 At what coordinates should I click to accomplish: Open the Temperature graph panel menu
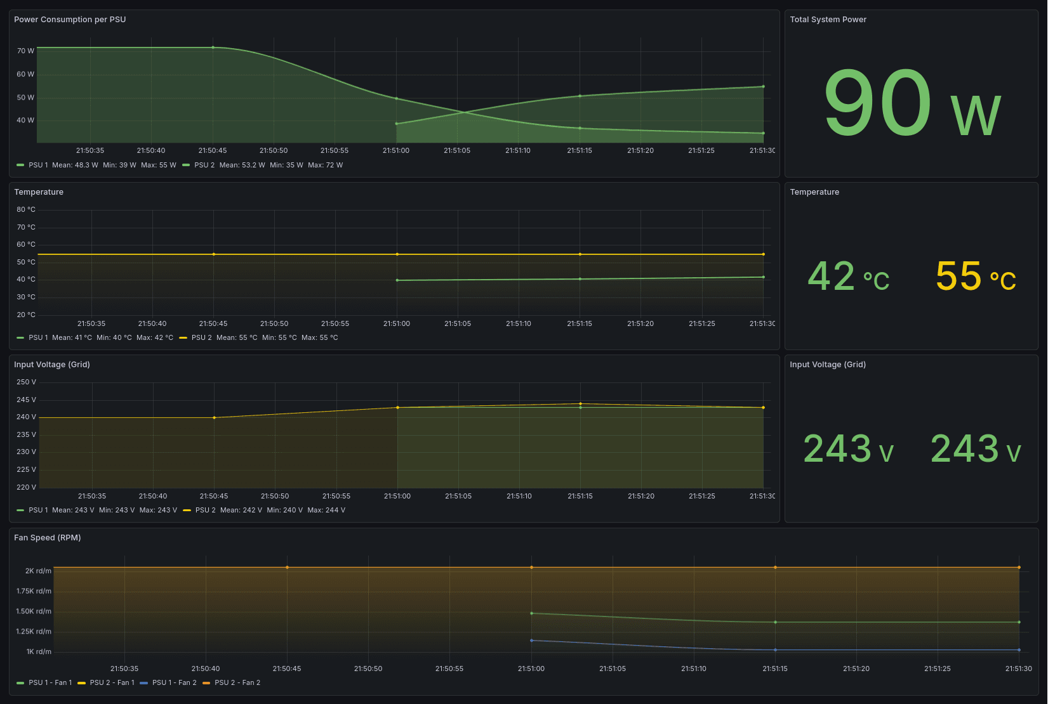pyautogui.click(x=39, y=192)
